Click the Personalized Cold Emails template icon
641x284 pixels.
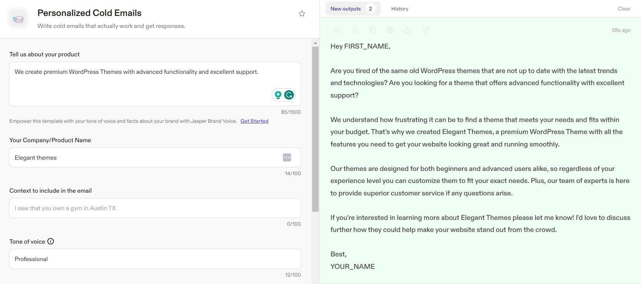pos(18,19)
